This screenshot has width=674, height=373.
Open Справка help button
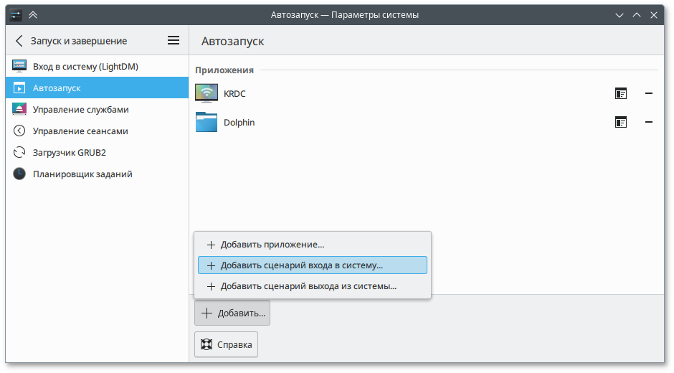[x=226, y=344]
